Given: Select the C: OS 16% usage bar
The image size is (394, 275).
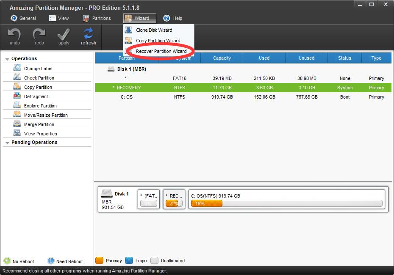Looking at the screenshot, I should click(286, 203).
